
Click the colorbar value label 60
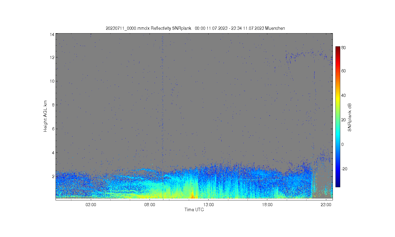point(343,71)
